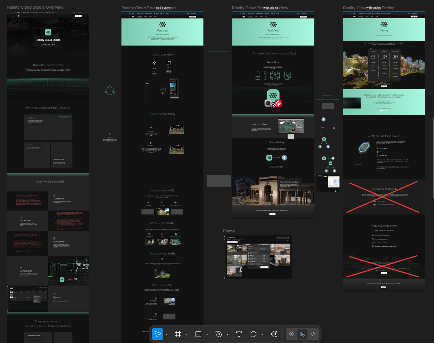
Task: Click the Reality Cloud Studio logo on the Overview page
Action: click(48, 32)
